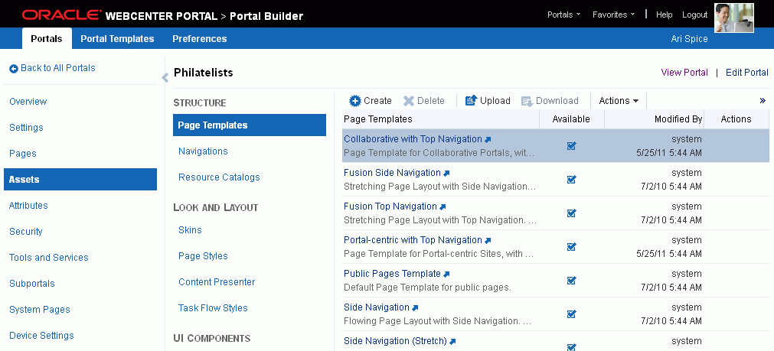Click Upload button label in toolbar
774x351 pixels.
[x=495, y=101]
